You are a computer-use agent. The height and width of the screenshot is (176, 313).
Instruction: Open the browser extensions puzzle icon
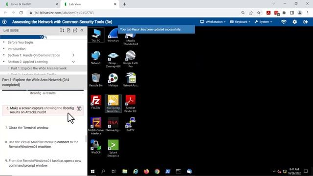[x=284, y=13]
